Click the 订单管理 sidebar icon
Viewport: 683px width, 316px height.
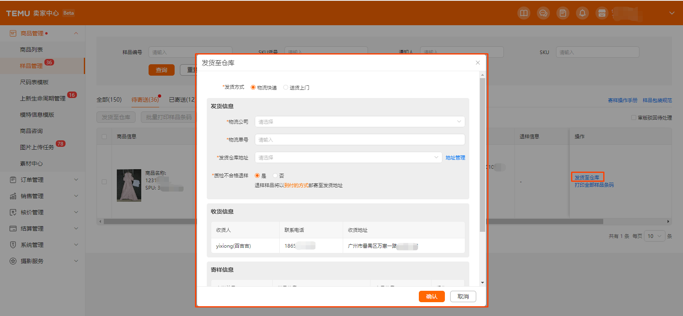pyautogui.click(x=13, y=180)
